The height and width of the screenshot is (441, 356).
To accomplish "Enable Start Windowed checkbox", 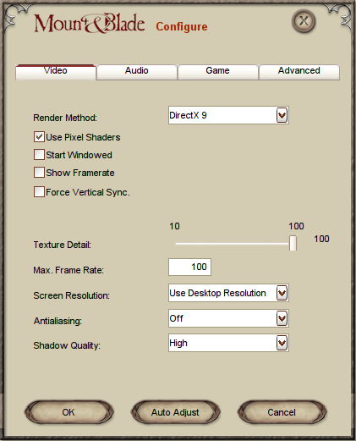I will 39,155.
